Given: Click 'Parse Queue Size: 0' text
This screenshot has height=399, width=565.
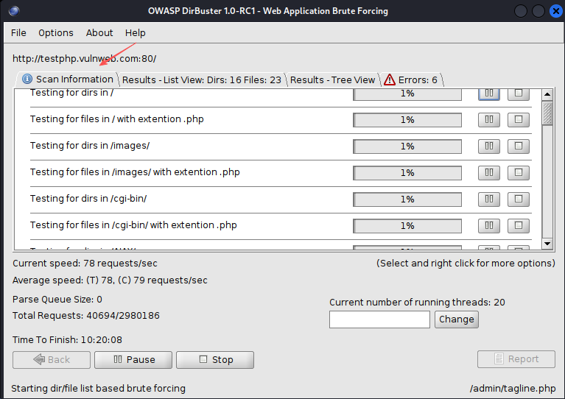Looking at the screenshot, I should pos(57,299).
